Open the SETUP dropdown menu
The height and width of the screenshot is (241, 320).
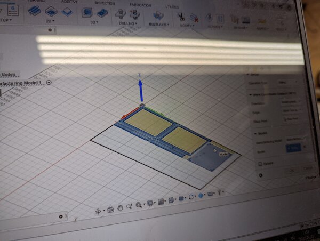pyautogui.click(x=6, y=20)
